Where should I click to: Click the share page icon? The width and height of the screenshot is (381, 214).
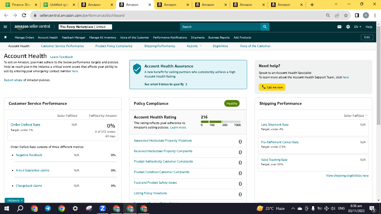(337, 15)
